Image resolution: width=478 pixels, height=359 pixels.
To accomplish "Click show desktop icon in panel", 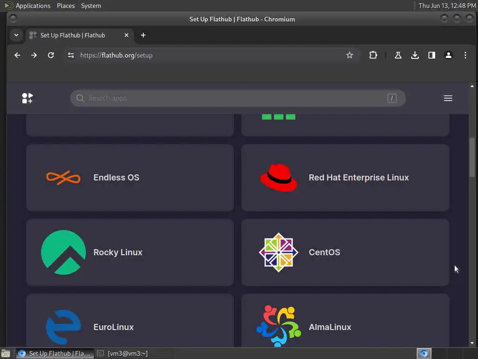I will [x=6, y=353].
